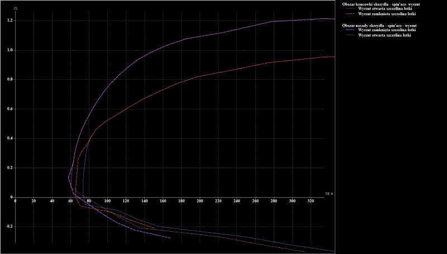Click the 1.2 tick on vertical axis
The image size is (447, 254).
point(9,21)
